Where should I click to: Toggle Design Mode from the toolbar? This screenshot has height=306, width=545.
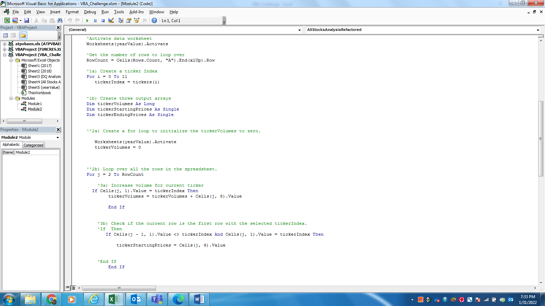111,20
